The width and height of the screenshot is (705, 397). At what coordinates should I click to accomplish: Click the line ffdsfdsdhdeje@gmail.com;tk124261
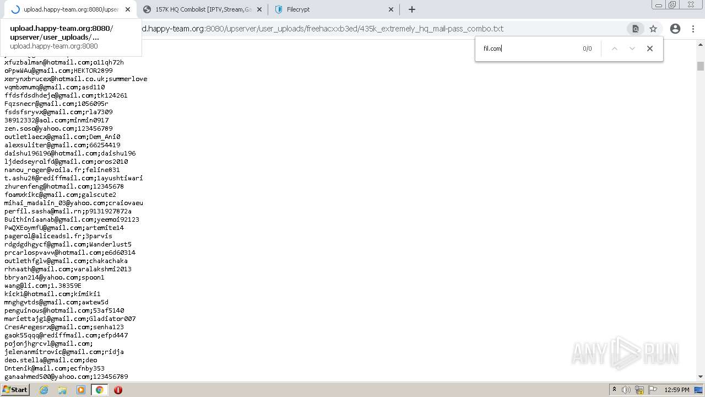click(66, 95)
